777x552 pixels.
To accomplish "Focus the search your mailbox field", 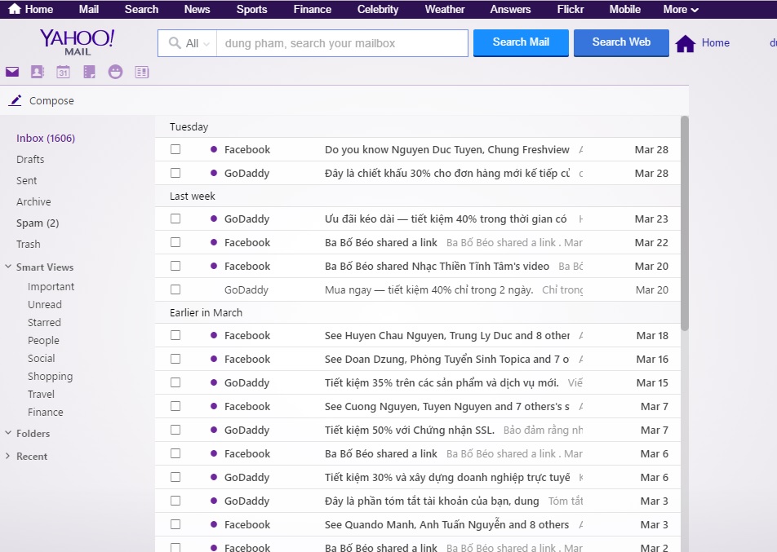I will [341, 43].
